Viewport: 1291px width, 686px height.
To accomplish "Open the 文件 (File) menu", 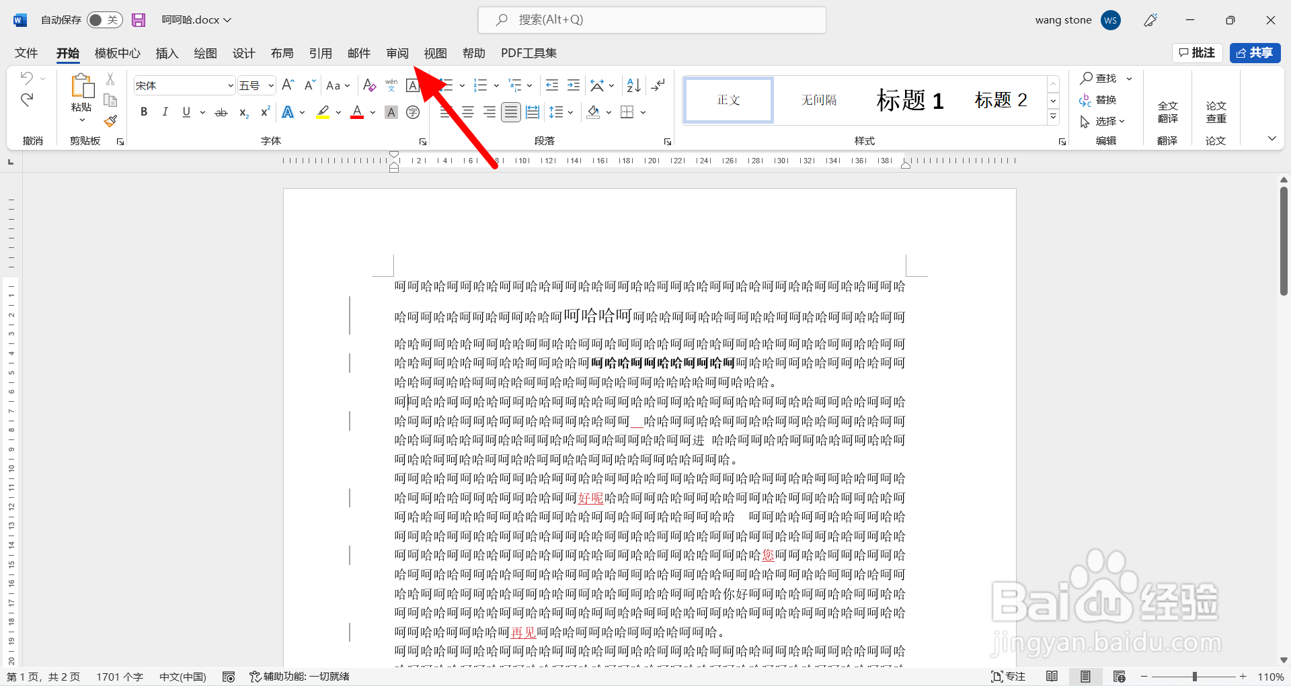I will point(26,53).
